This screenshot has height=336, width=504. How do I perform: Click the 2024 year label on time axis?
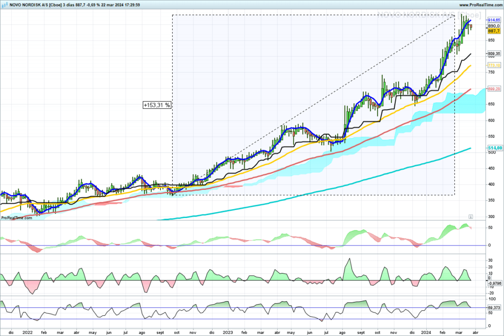(x=426, y=333)
